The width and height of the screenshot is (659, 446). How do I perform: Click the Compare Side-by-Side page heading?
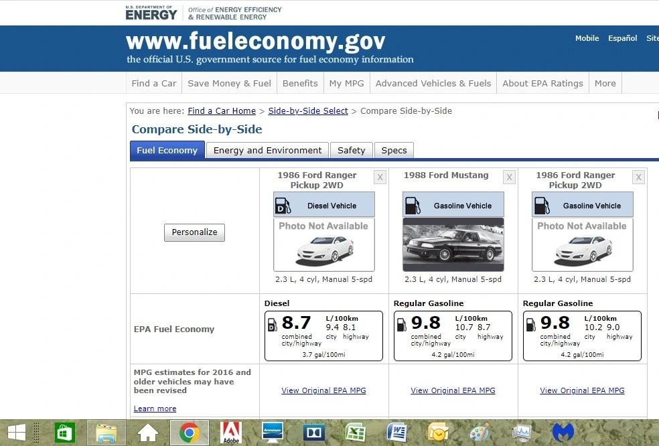(x=197, y=129)
